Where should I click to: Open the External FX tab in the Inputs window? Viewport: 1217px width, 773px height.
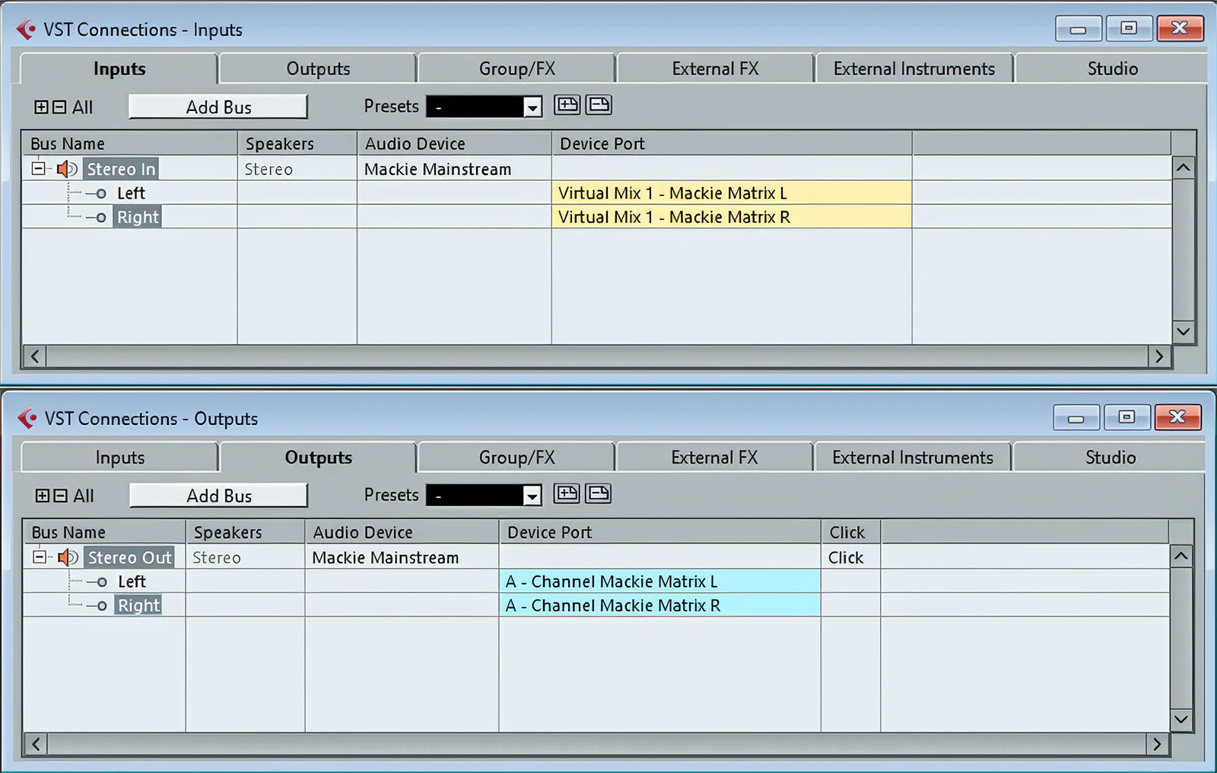coord(716,68)
